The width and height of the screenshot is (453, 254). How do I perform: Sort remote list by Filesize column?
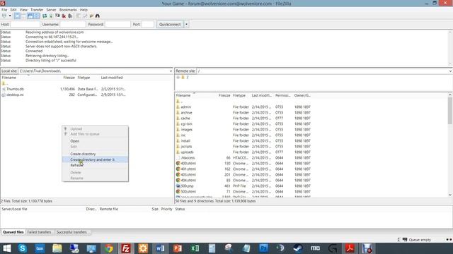224,95
